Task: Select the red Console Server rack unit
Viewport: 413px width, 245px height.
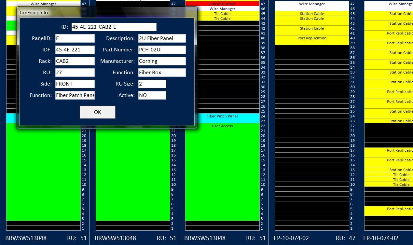Action: (x=222, y=4)
